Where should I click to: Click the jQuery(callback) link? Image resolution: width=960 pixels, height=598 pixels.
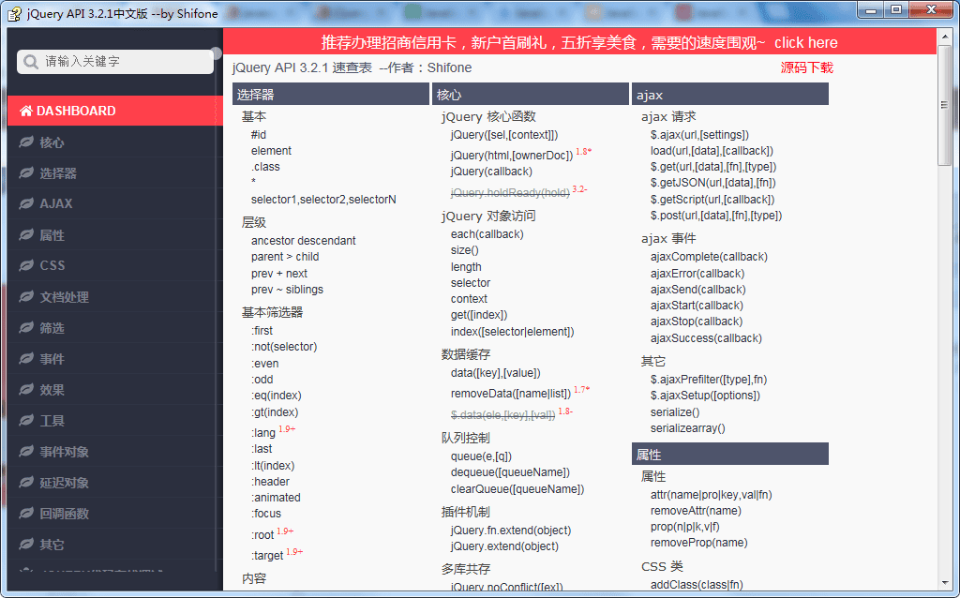coord(492,172)
